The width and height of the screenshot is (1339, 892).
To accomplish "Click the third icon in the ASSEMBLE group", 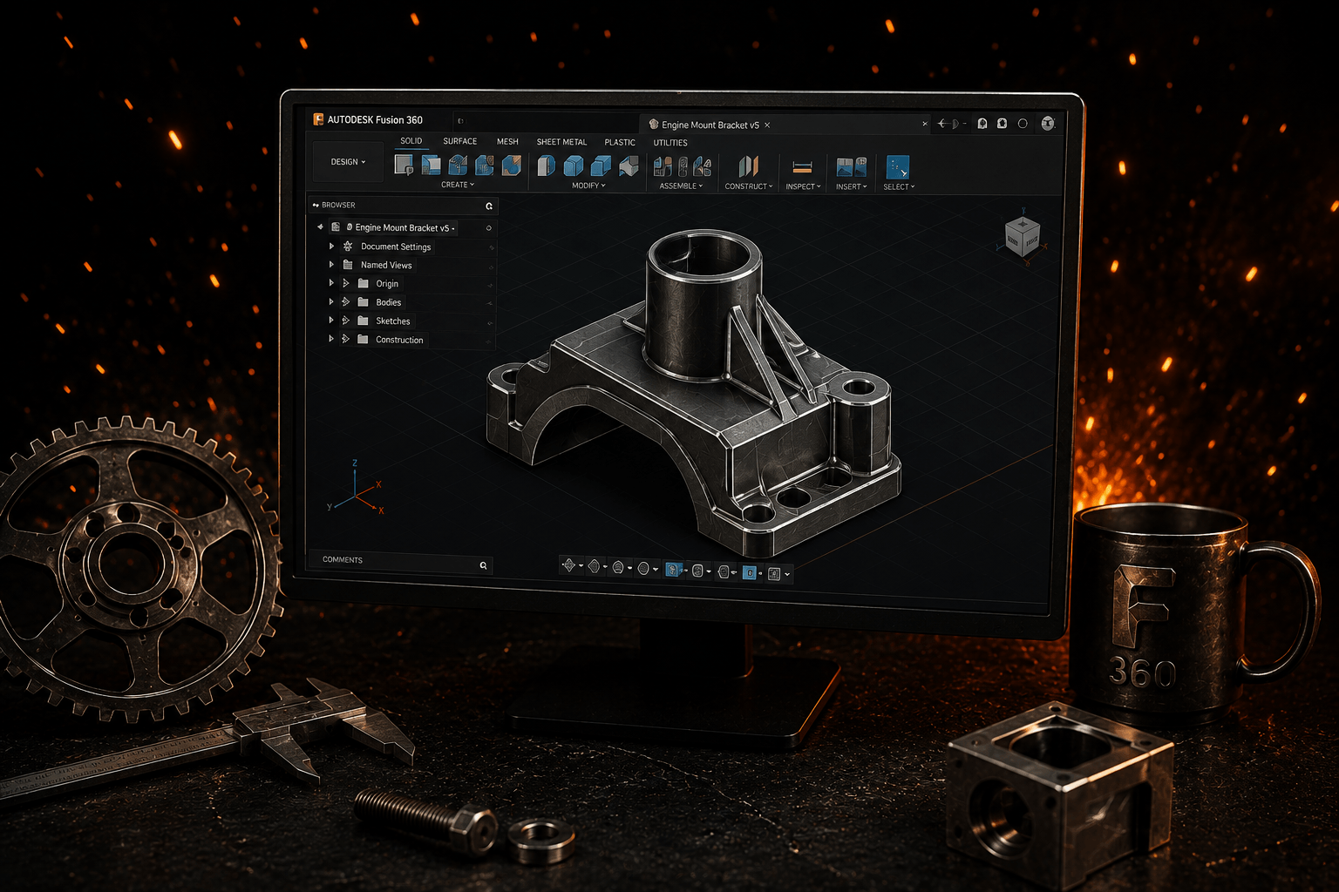I will click(x=703, y=166).
